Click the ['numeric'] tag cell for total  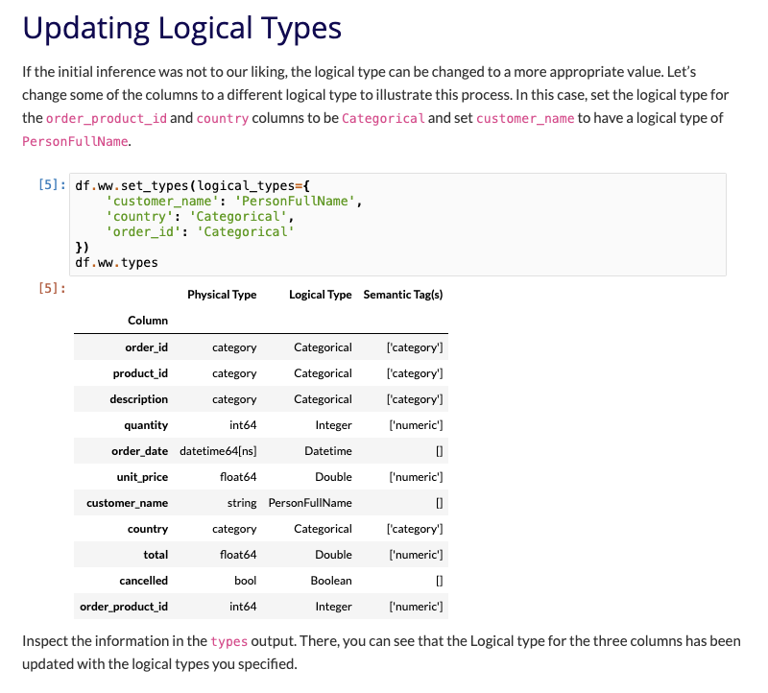[x=415, y=554]
